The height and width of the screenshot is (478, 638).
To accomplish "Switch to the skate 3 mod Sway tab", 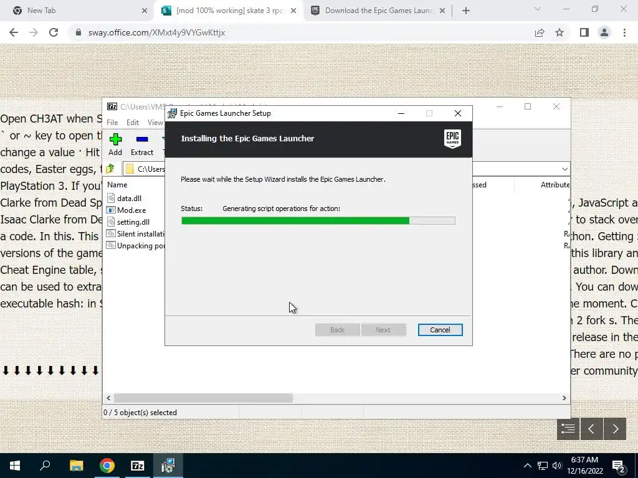I will 229,11.
